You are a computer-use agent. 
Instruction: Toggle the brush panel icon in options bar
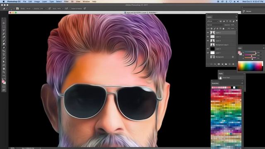[x=17, y=8]
